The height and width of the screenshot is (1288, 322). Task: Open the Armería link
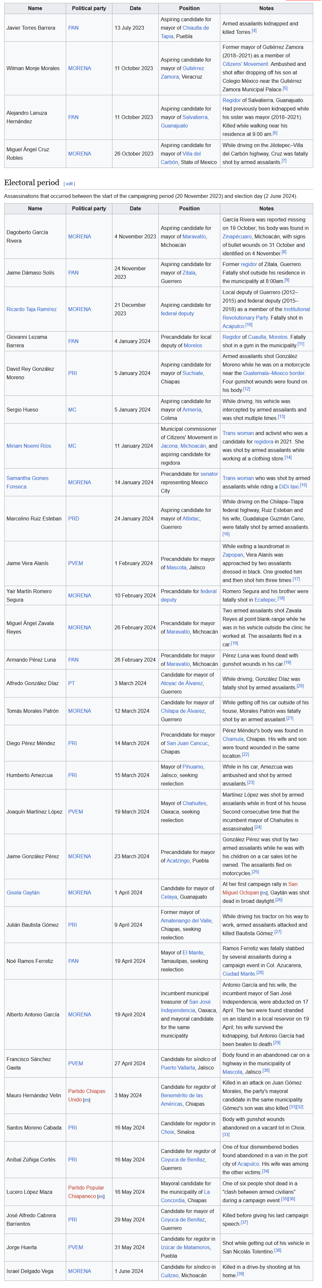pyautogui.click(x=192, y=410)
